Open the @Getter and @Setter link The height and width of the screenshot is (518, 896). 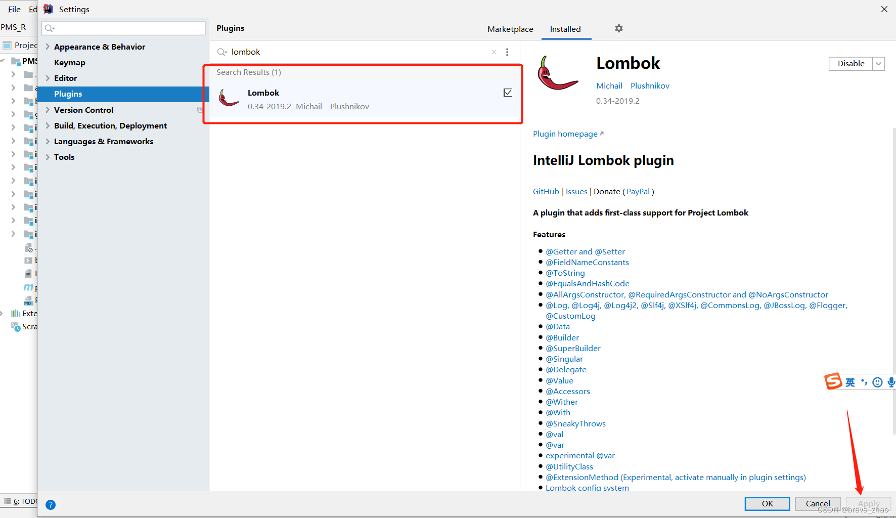click(585, 251)
